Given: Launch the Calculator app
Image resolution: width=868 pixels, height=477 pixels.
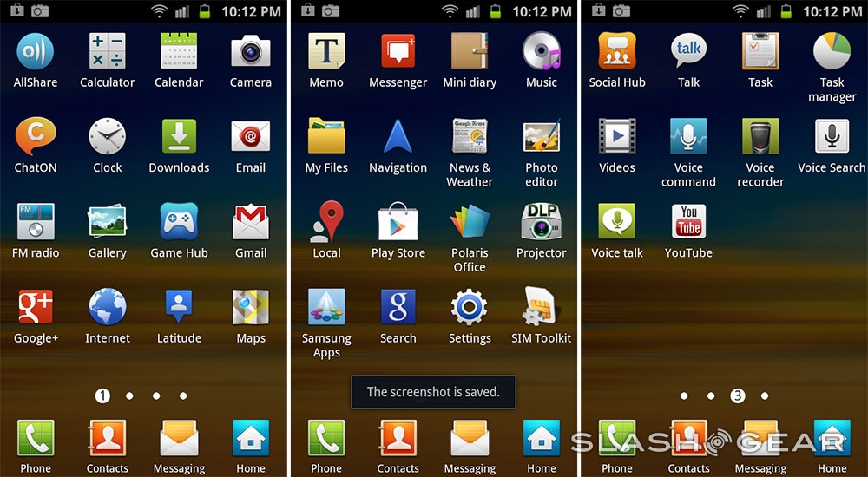Looking at the screenshot, I should coord(108,51).
